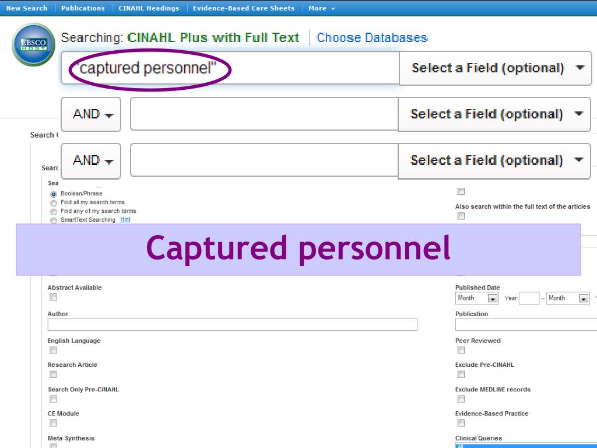Screen dimensions: 597x448
Task: Click the Author input field
Action: click(232, 324)
